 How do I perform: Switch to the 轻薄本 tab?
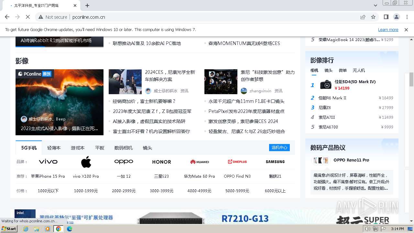(54, 148)
